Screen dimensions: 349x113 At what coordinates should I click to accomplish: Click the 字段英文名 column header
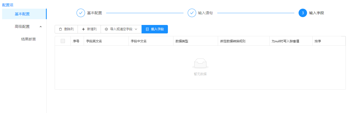(94, 41)
